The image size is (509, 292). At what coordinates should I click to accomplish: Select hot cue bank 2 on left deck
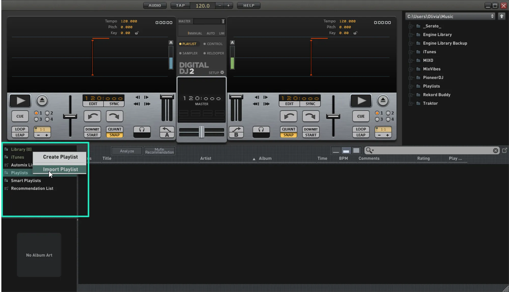pos(47,113)
